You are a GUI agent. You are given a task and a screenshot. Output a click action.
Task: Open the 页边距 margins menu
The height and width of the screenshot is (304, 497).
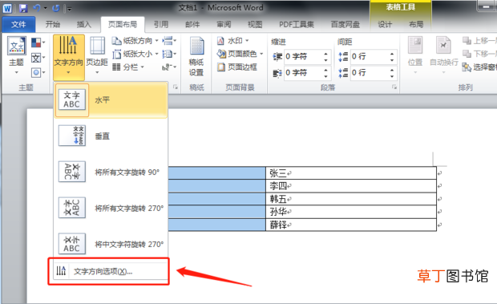coord(97,55)
